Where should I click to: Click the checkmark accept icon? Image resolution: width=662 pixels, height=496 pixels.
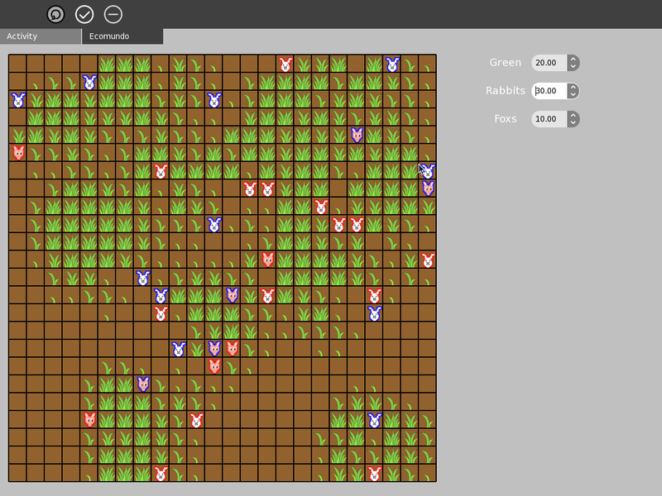[x=84, y=14]
